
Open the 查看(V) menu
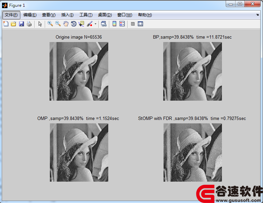coord(49,15)
